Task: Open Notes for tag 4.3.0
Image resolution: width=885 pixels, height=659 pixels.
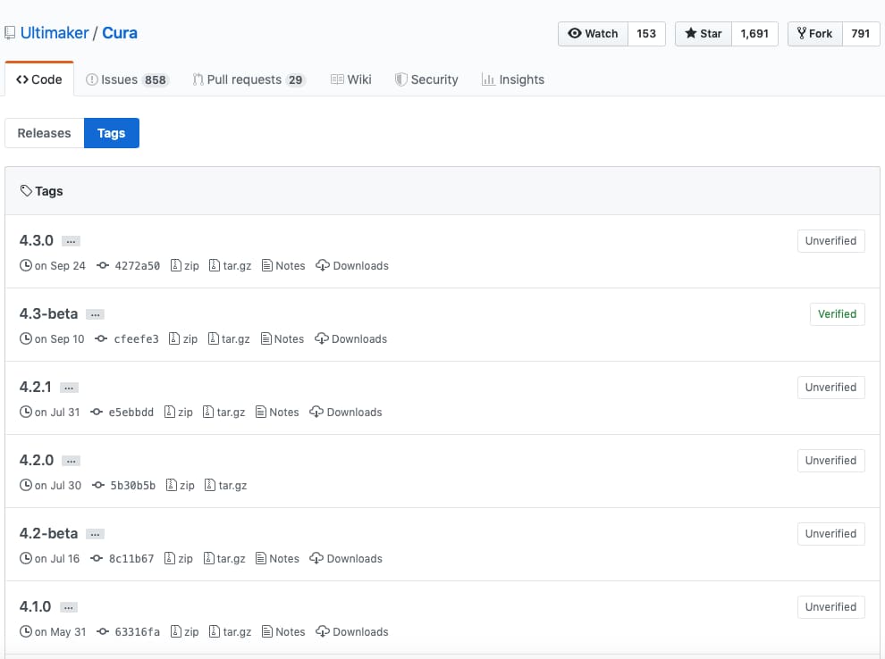Action: click(283, 265)
